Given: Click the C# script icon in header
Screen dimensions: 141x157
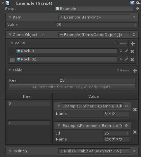Looking at the screenshot, I should click(x=8, y=3).
